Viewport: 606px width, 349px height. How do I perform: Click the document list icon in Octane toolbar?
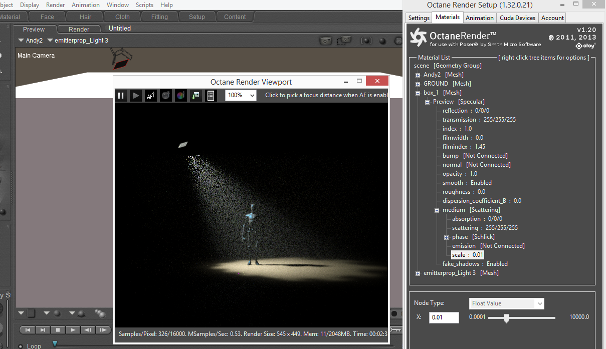[x=211, y=95]
